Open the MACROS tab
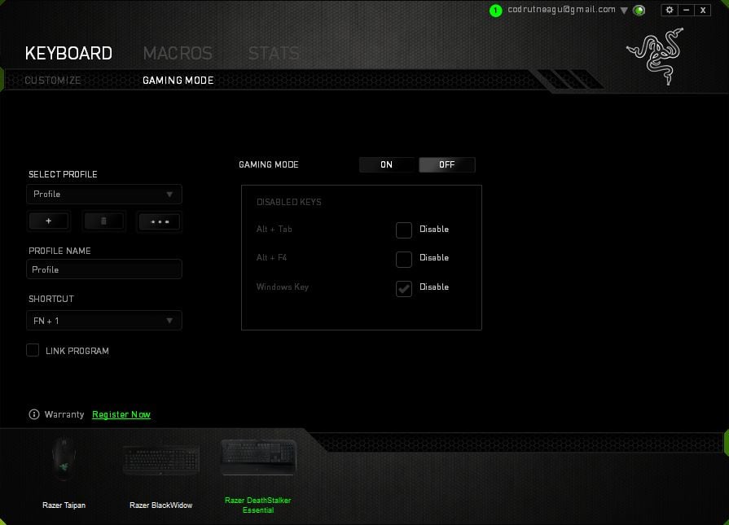This screenshot has height=525, width=729. pos(178,54)
